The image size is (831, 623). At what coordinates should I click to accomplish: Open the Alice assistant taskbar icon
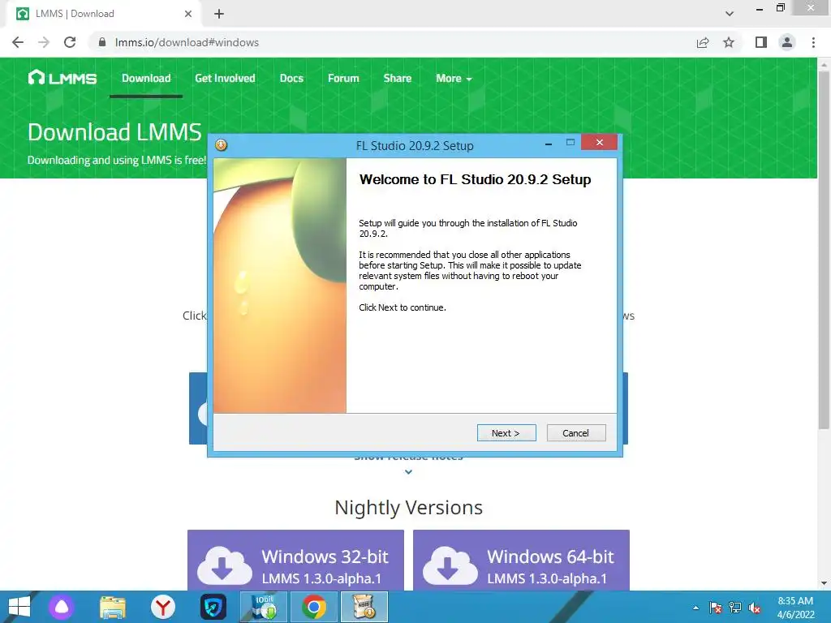pos(62,607)
